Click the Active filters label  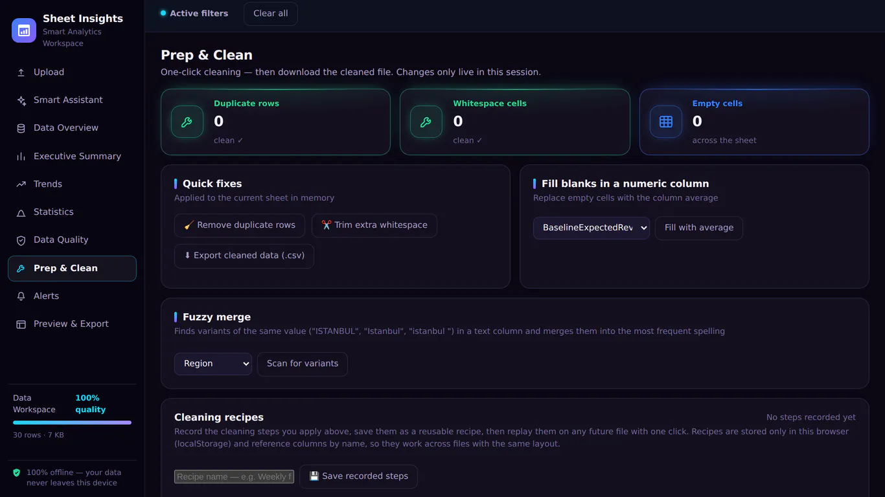click(x=199, y=14)
